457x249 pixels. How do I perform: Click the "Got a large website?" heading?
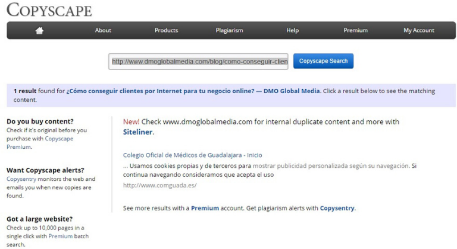pos(40,219)
